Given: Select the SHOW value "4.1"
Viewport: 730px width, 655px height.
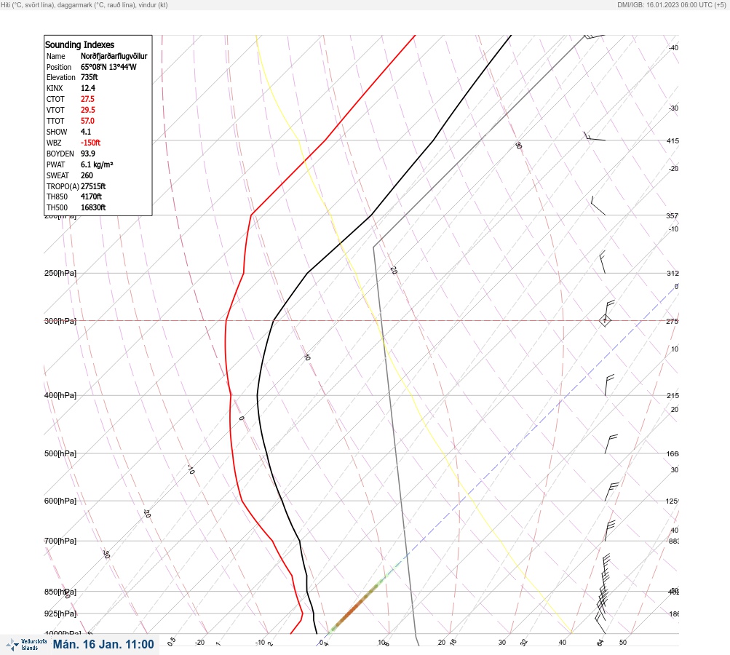Looking at the screenshot, I should (x=86, y=132).
